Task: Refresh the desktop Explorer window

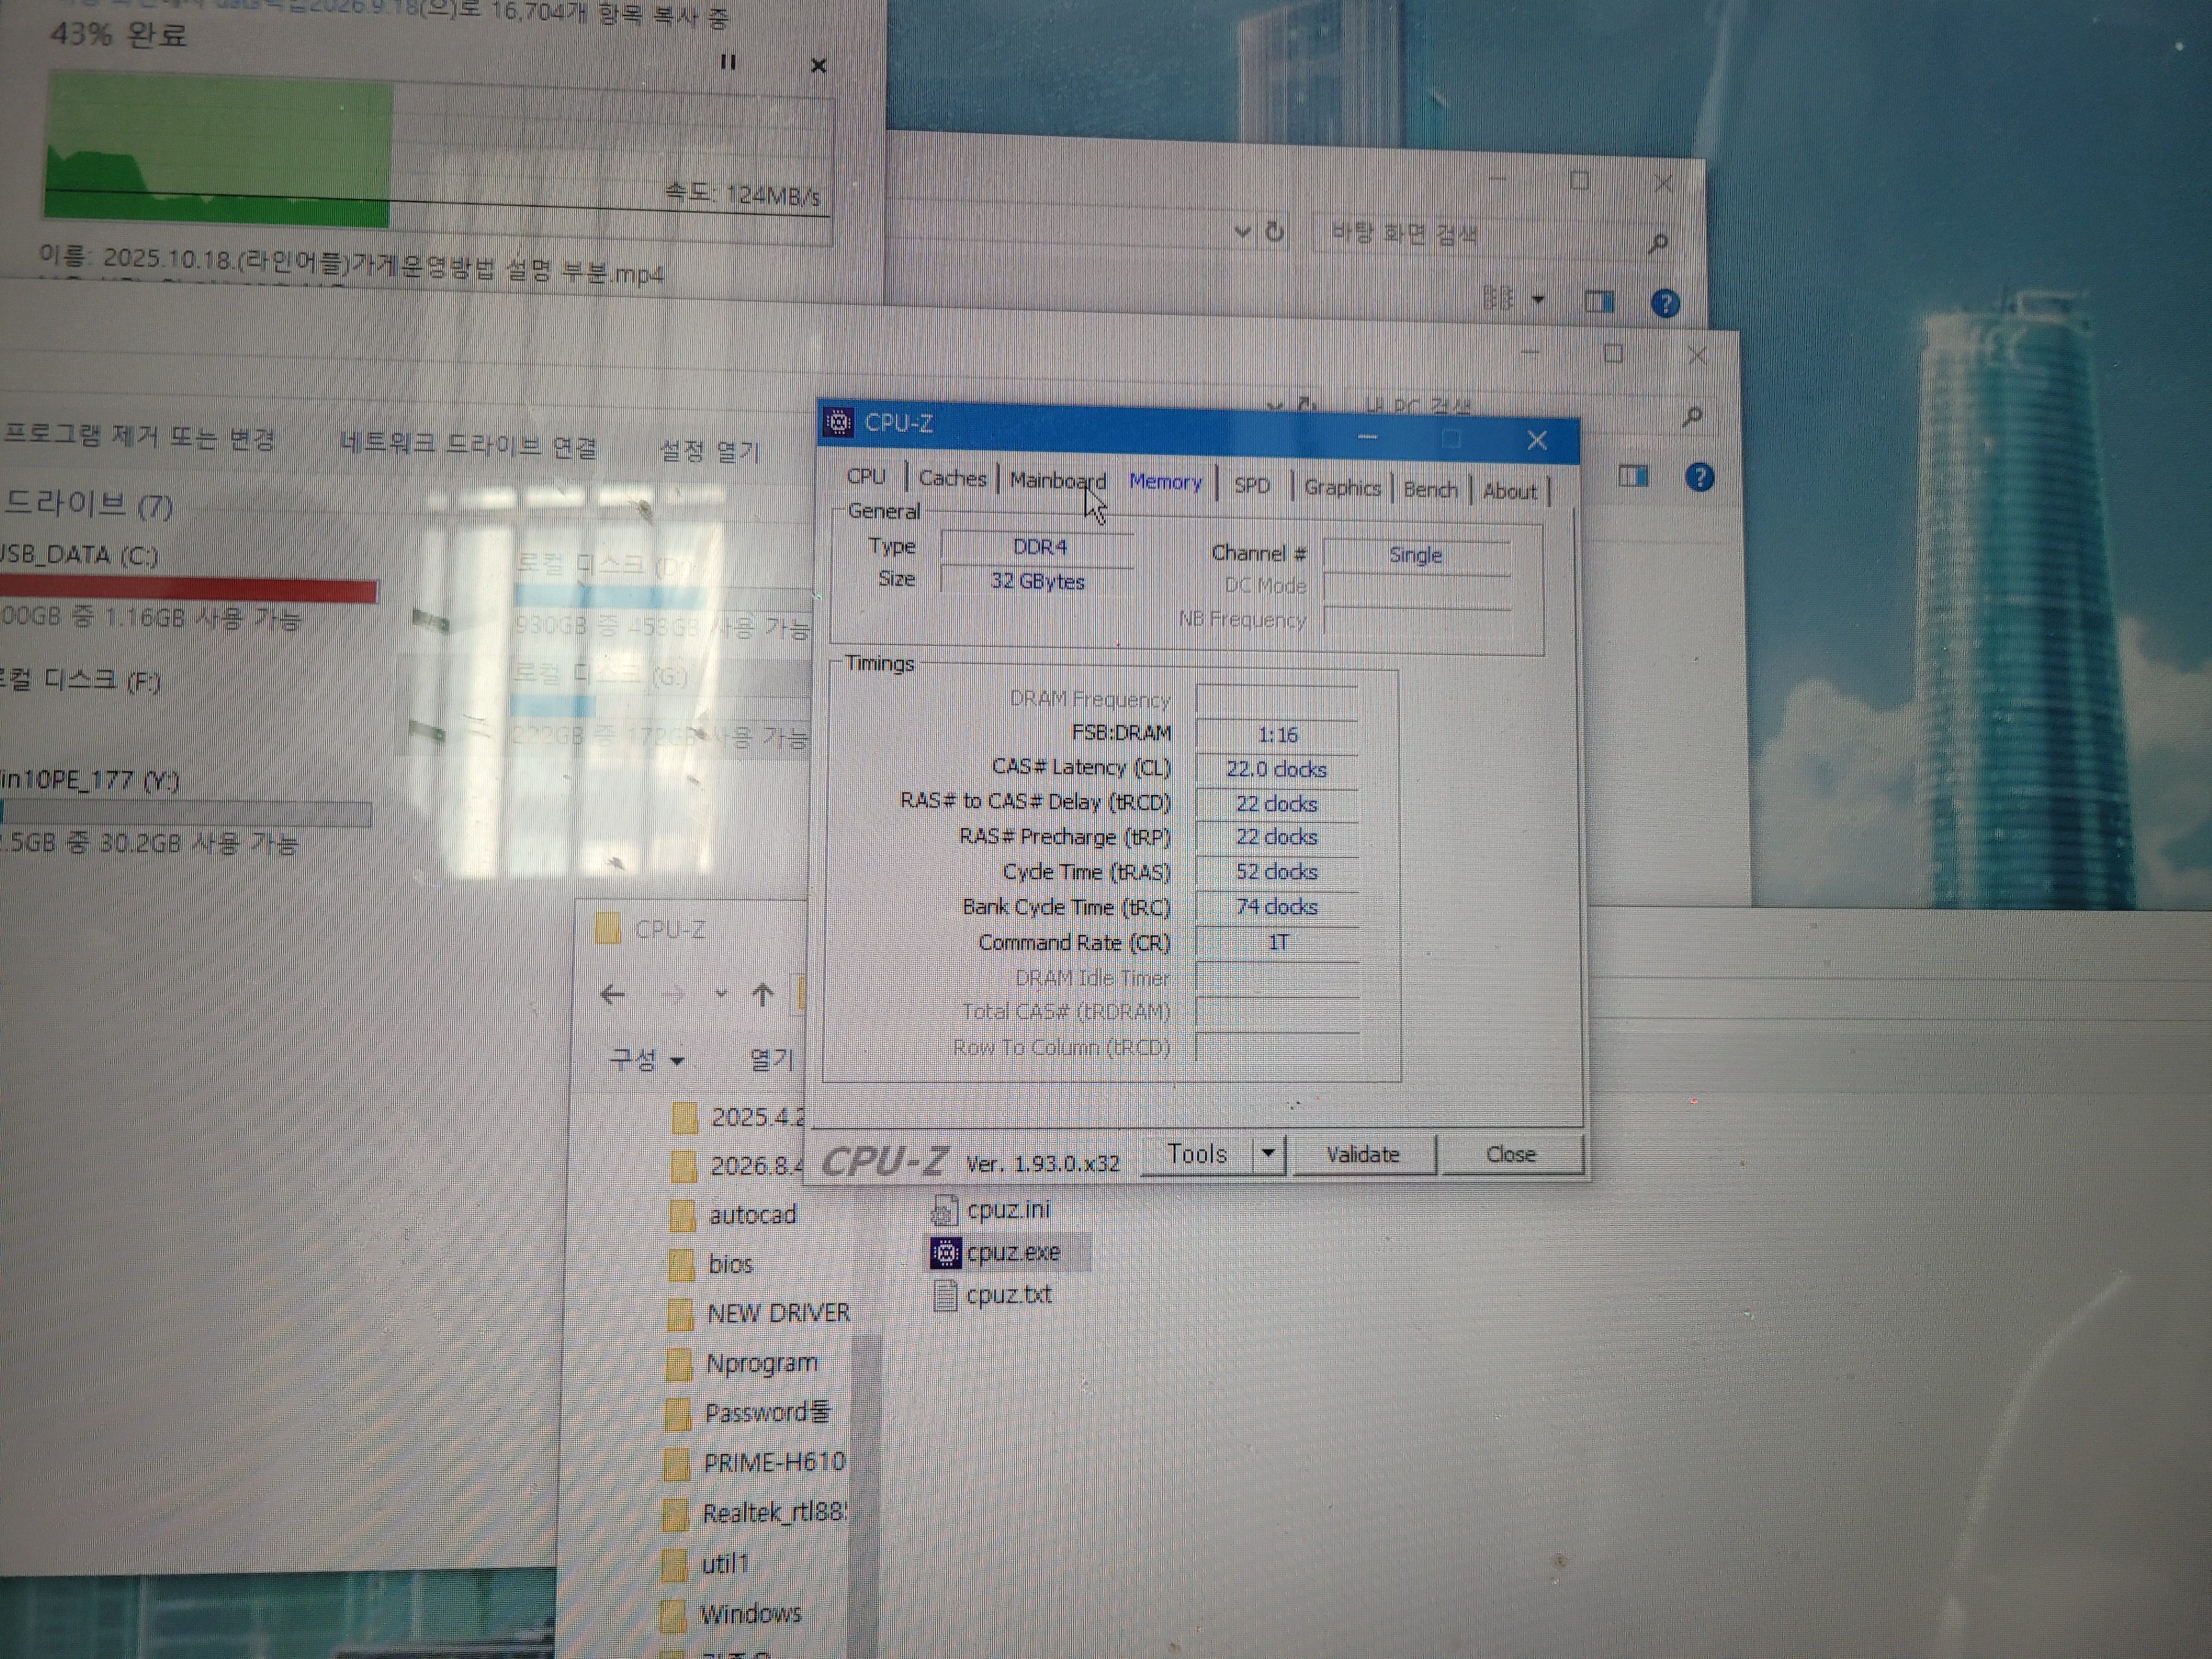Action: pos(1275,232)
